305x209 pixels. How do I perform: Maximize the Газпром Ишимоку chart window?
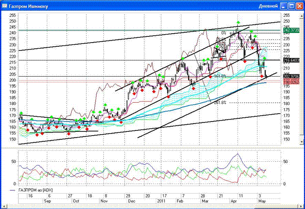[x=291, y=6]
